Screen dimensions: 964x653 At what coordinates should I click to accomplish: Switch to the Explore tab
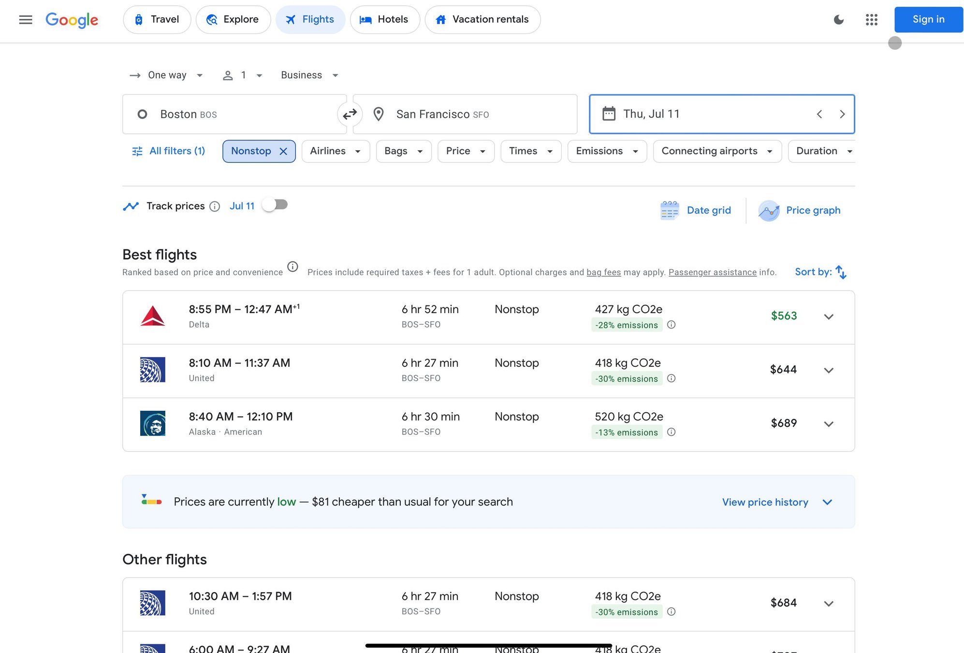click(x=233, y=19)
